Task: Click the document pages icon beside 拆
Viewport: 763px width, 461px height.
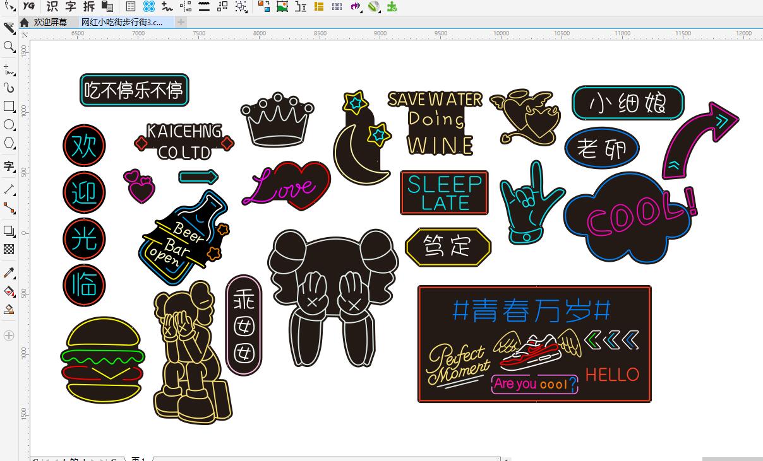Action: point(107,6)
